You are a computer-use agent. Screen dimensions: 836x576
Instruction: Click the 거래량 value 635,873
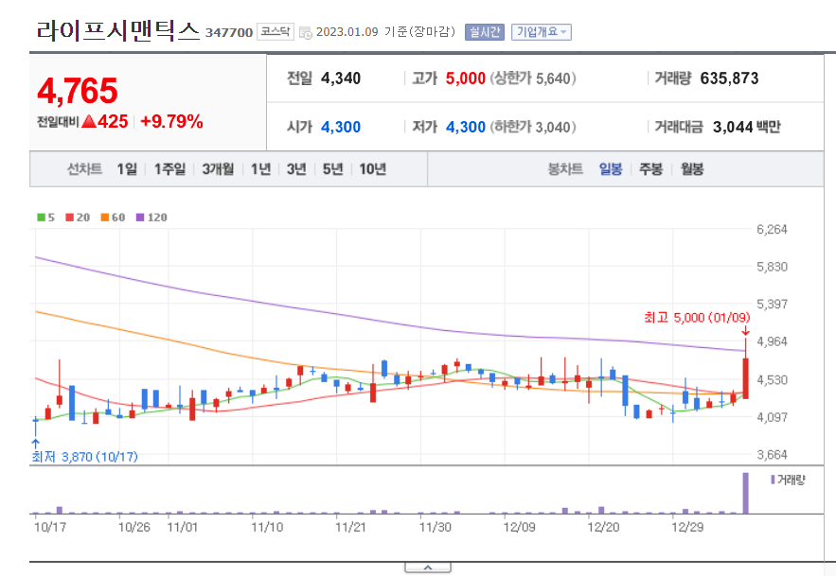[x=729, y=79]
